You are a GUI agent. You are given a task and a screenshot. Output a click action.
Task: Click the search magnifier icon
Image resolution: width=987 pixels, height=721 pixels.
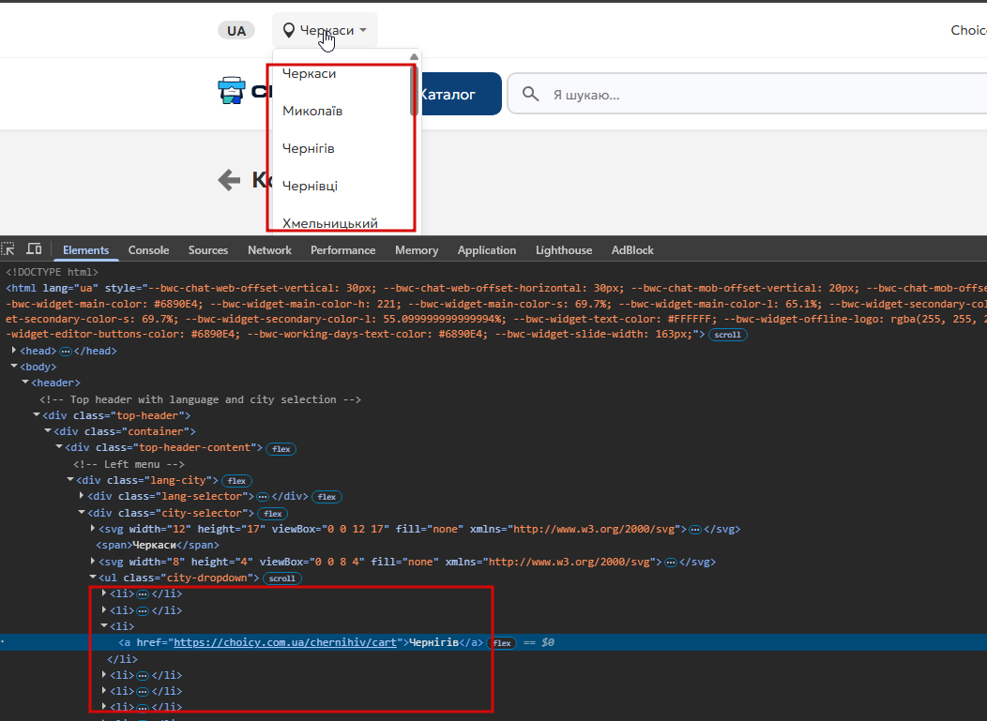(531, 95)
